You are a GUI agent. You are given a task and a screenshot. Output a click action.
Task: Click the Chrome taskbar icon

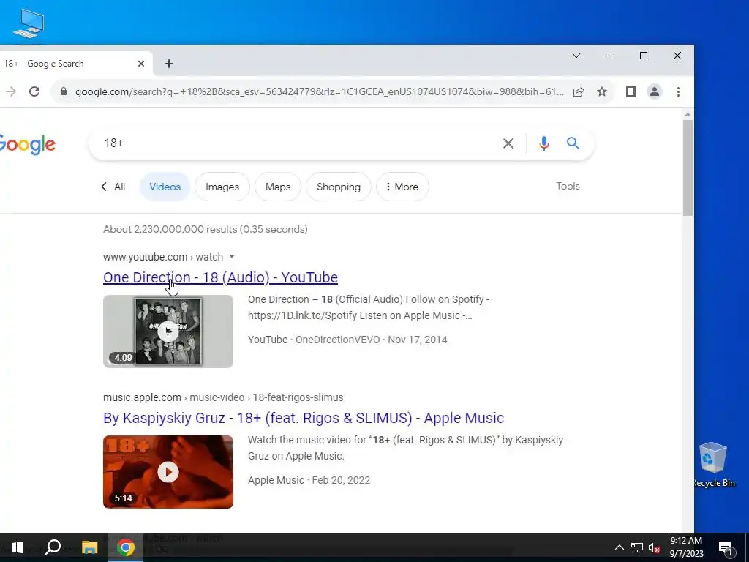coord(126,547)
